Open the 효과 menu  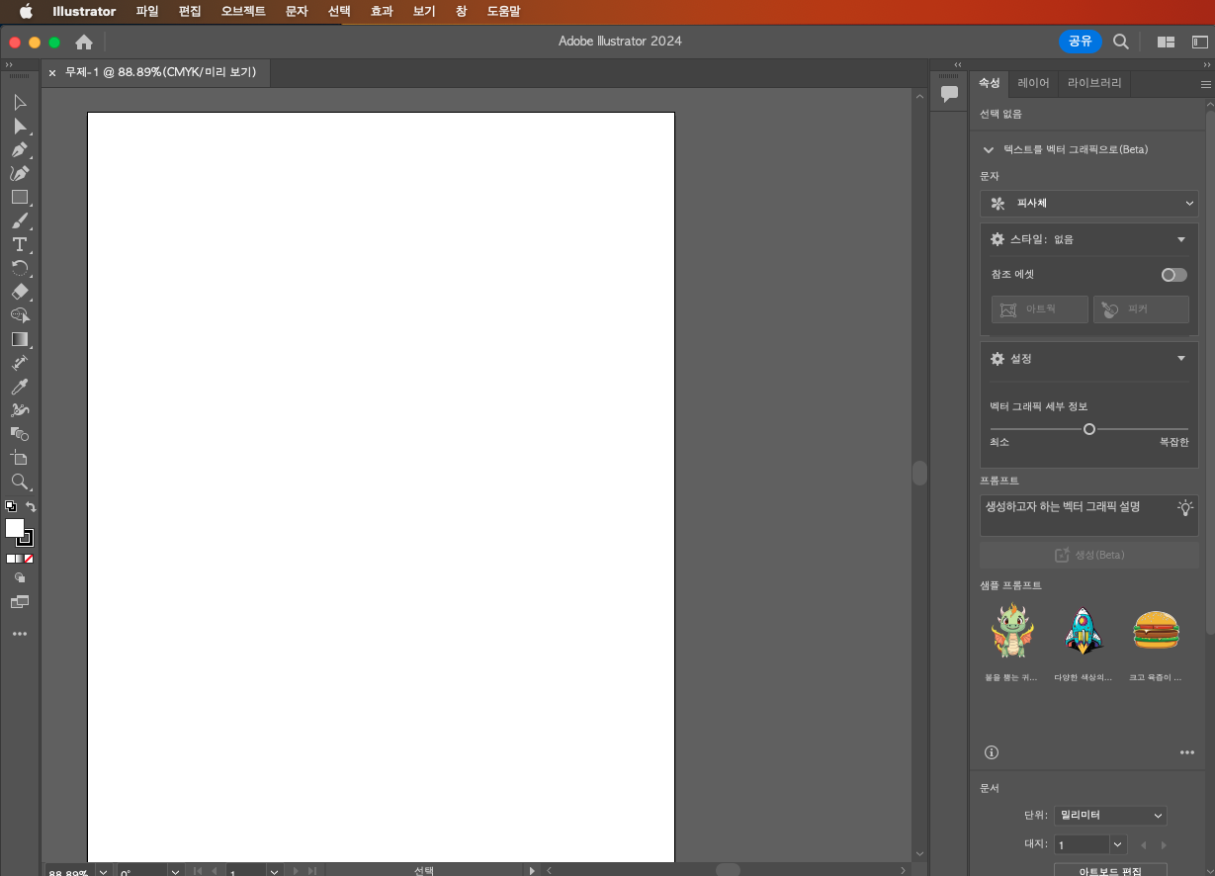click(381, 11)
